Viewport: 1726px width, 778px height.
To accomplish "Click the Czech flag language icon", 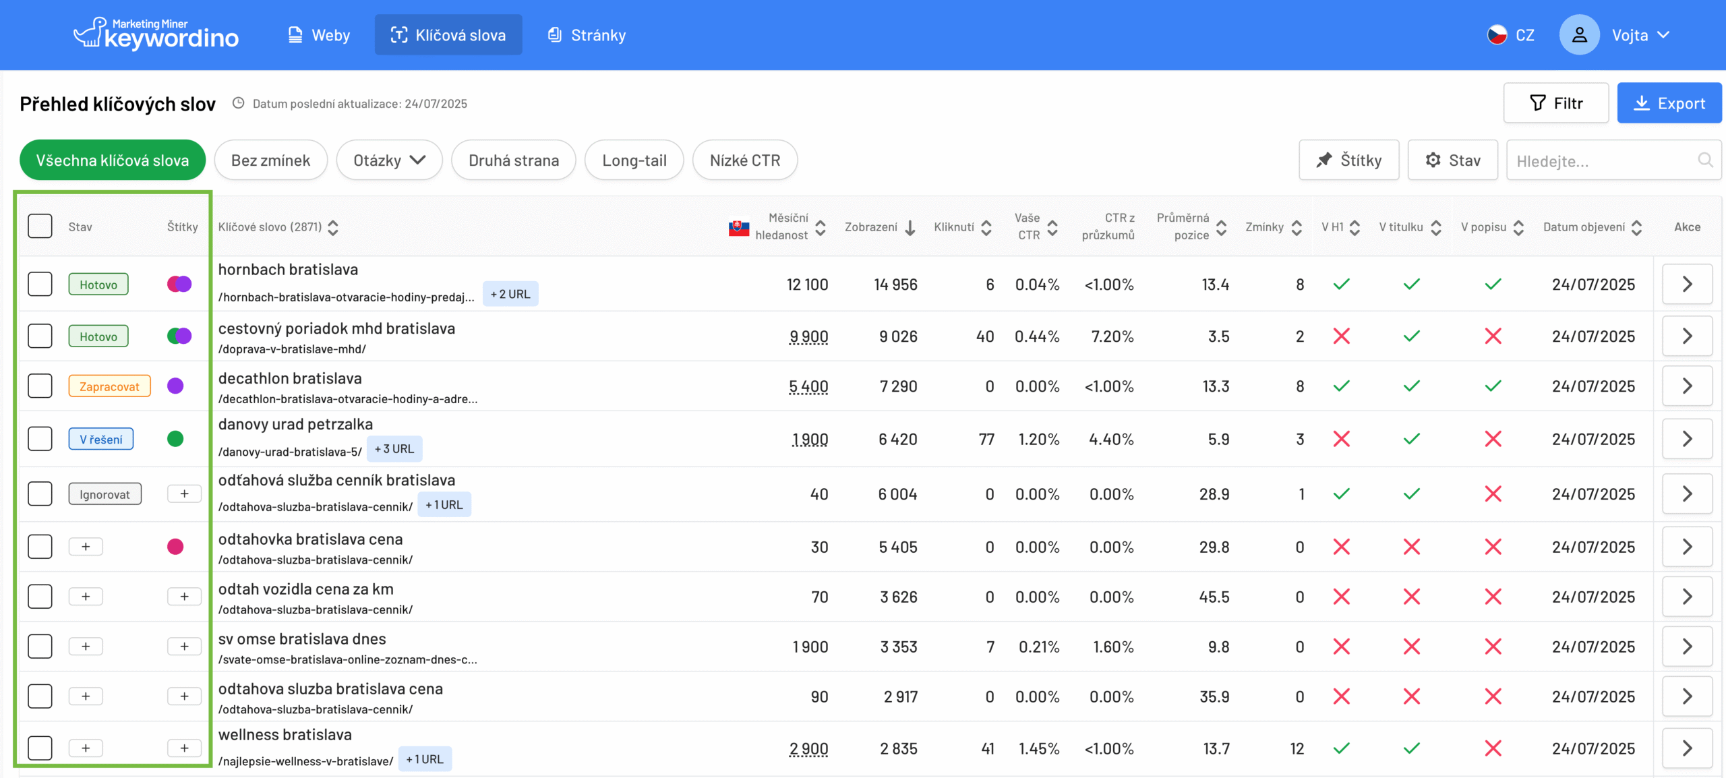I will click(x=1497, y=35).
